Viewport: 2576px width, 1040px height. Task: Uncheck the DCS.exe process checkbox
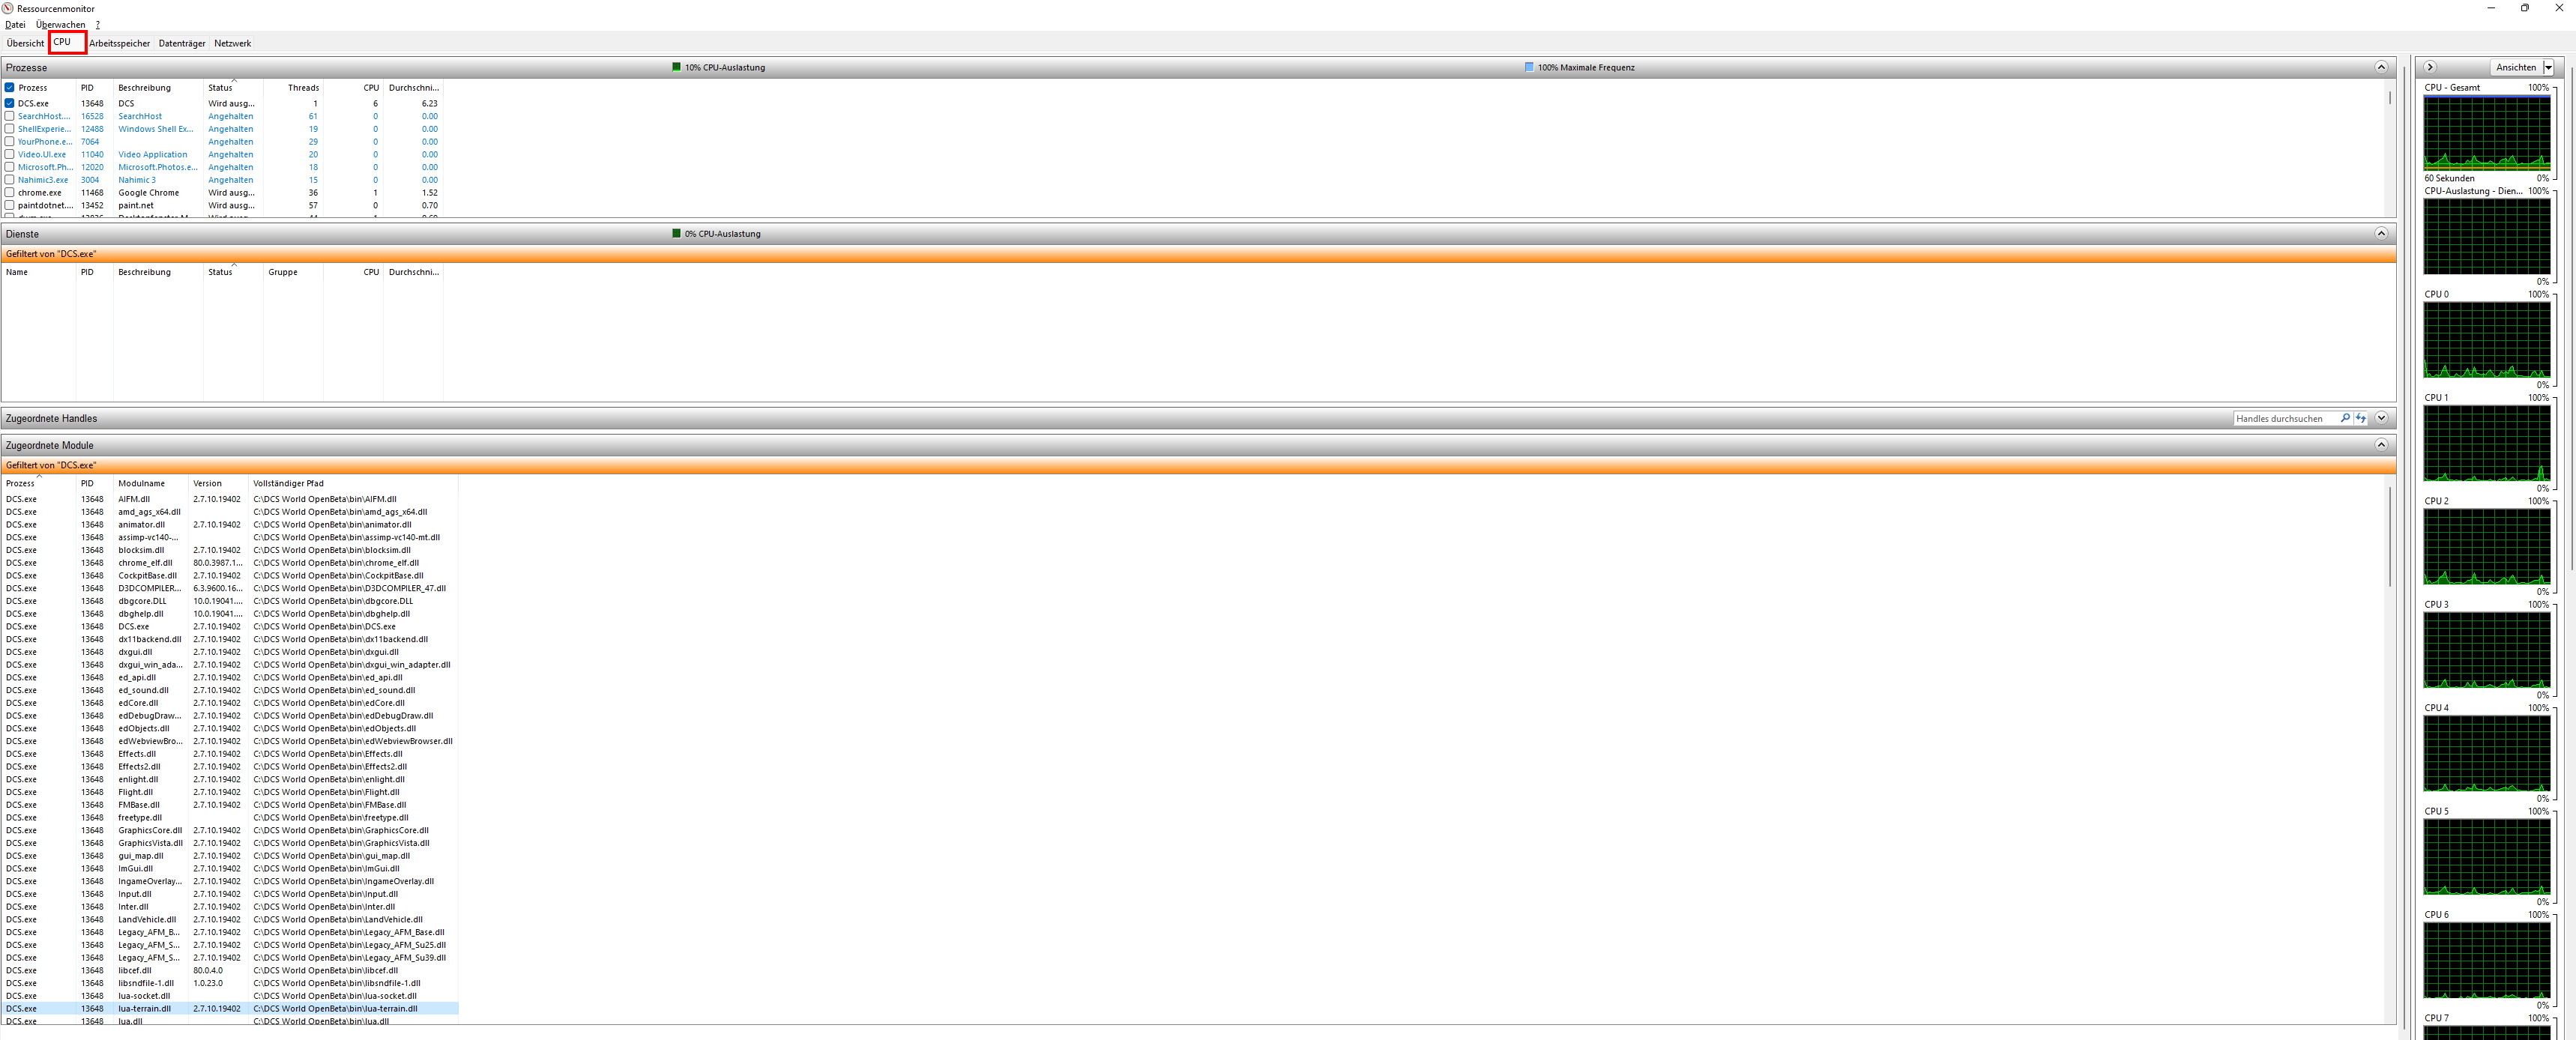pyautogui.click(x=10, y=103)
